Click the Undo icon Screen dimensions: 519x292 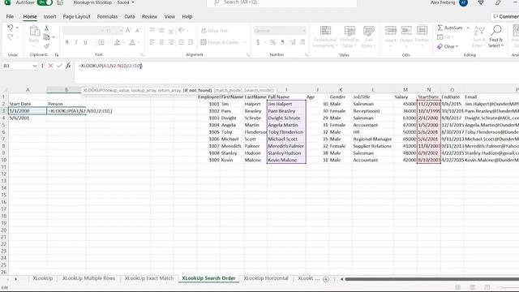(x=11, y=28)
